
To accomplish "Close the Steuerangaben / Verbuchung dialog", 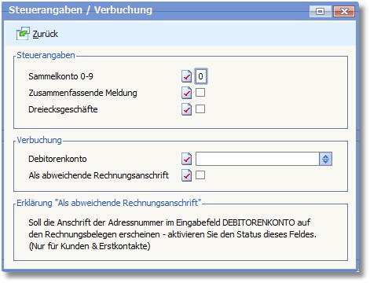I will pyautogui.click(x=344, y=11).
